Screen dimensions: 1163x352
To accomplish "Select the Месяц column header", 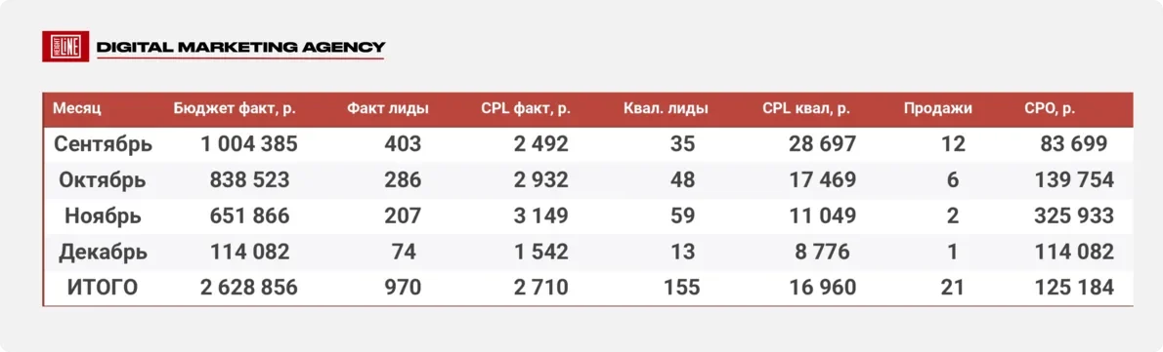I will (x=76, y=108).
